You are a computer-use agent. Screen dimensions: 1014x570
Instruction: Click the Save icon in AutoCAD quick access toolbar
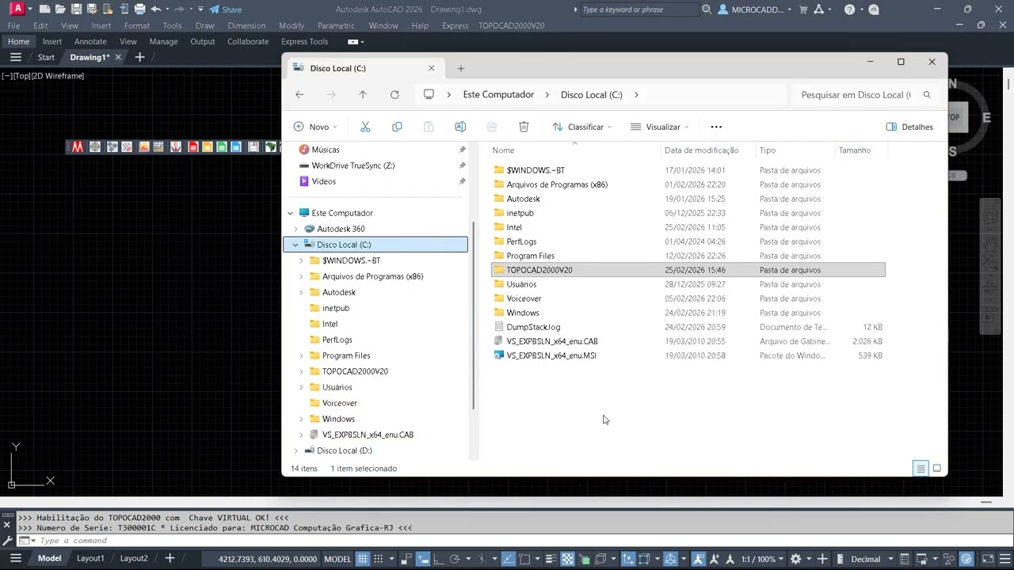click(x=76, y=9)
